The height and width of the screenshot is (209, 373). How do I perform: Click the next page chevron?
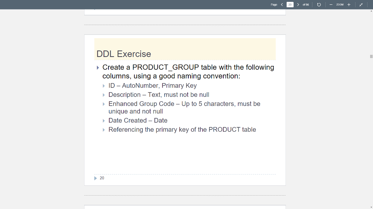(x=298, y=5)
